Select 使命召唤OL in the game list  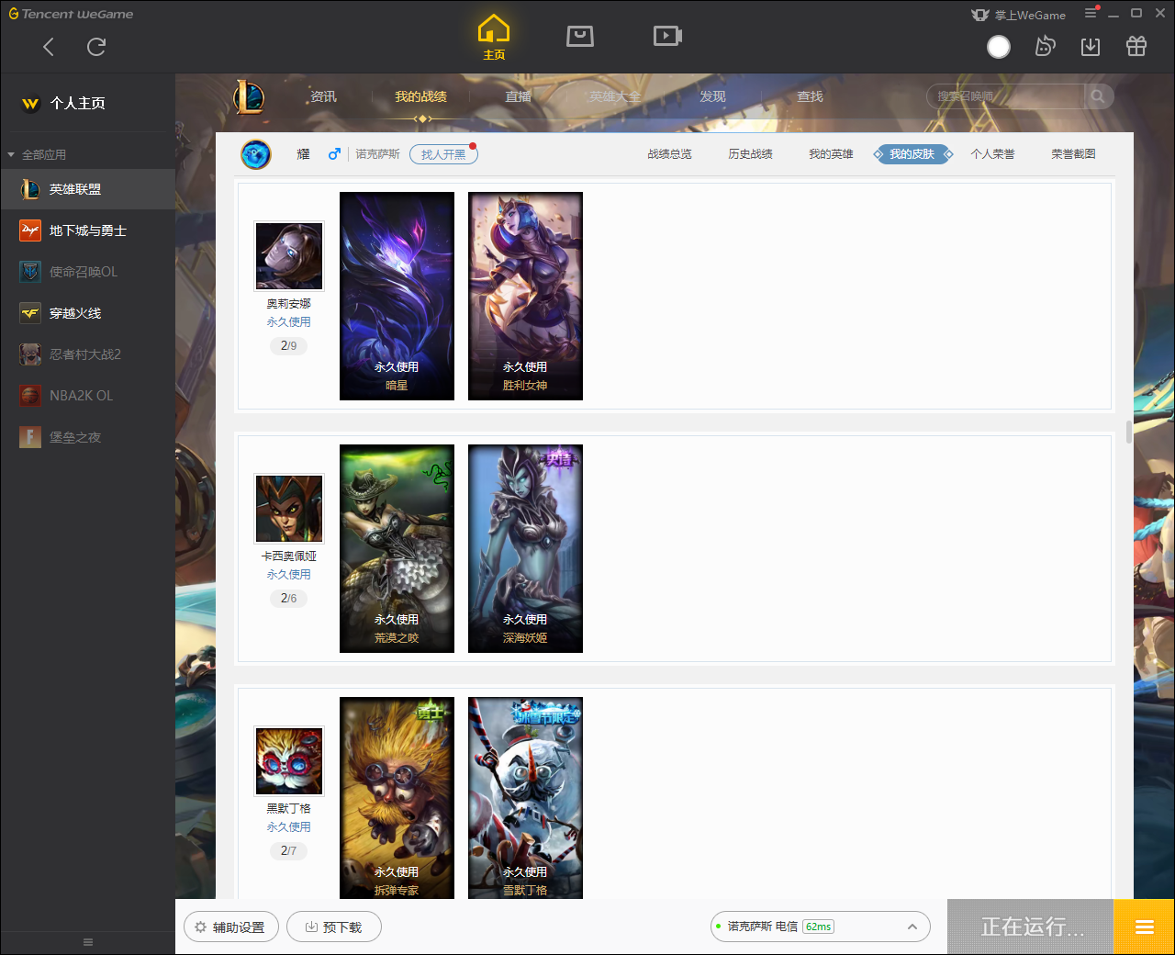[87, 272]
